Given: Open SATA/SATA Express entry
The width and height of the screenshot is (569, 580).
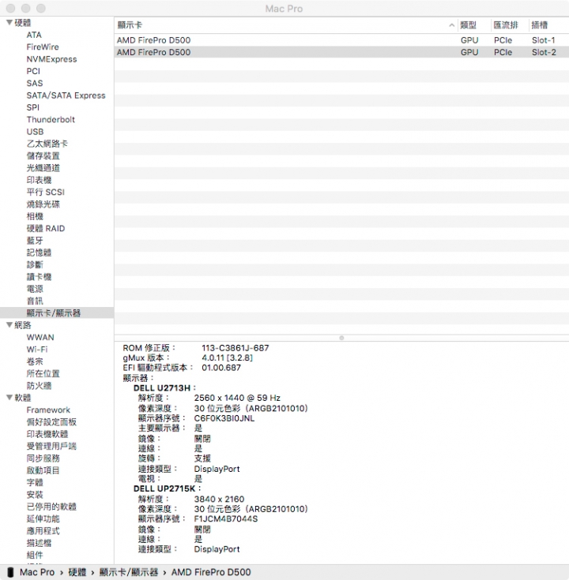Looking at the screenshot, I should [x=66, y=95].
